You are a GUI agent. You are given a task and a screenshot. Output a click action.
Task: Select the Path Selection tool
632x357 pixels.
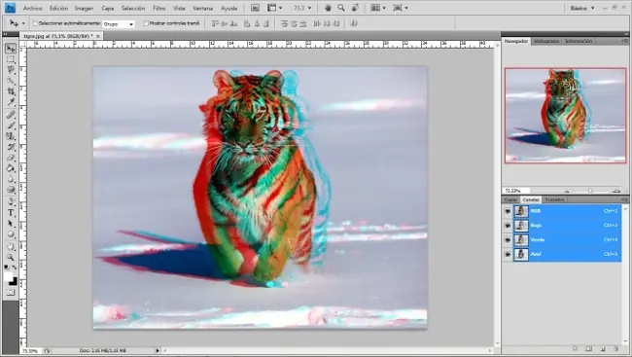pyautogui.click(x=11, y=223)
